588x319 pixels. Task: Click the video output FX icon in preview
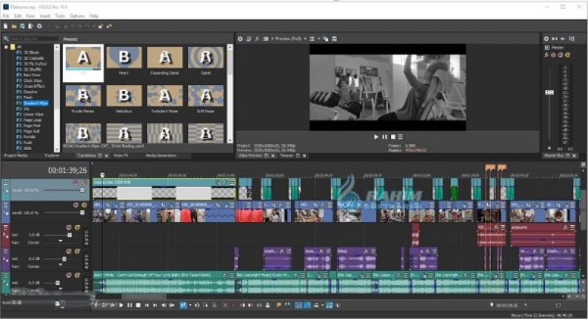(x=257, y=38)
